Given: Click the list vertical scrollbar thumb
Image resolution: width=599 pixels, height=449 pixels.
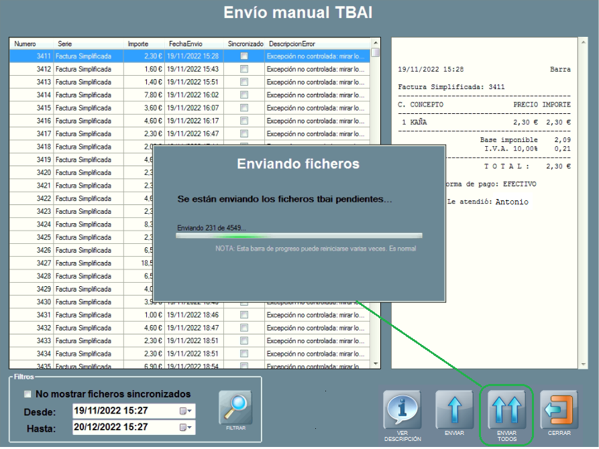Looking at the screenshot, I should point(375,53).
